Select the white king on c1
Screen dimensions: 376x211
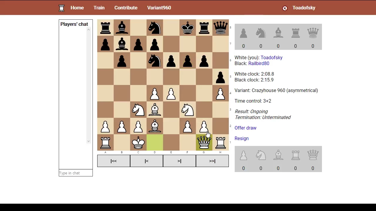(x=138, y=142)
